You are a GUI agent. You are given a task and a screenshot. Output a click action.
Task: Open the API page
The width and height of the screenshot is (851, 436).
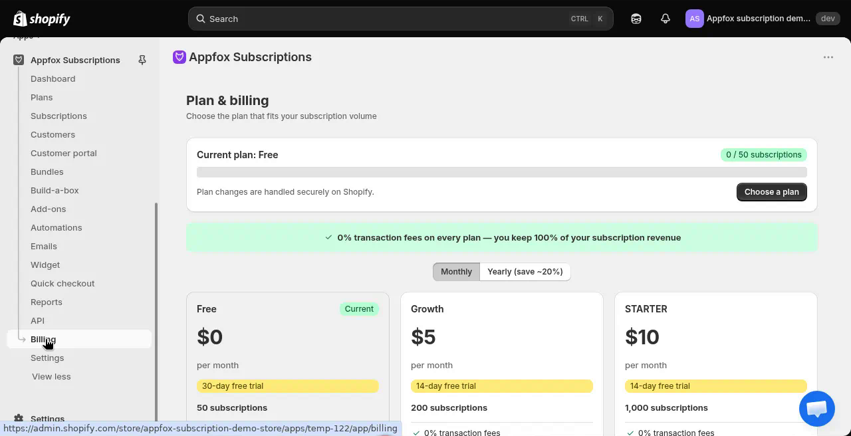tap(38, 320)
